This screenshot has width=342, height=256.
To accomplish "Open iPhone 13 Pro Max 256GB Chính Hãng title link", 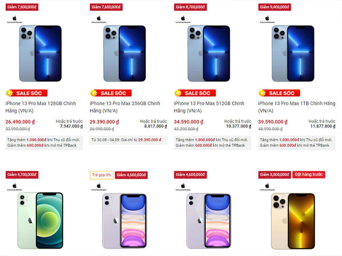I will tap(125, 107).
